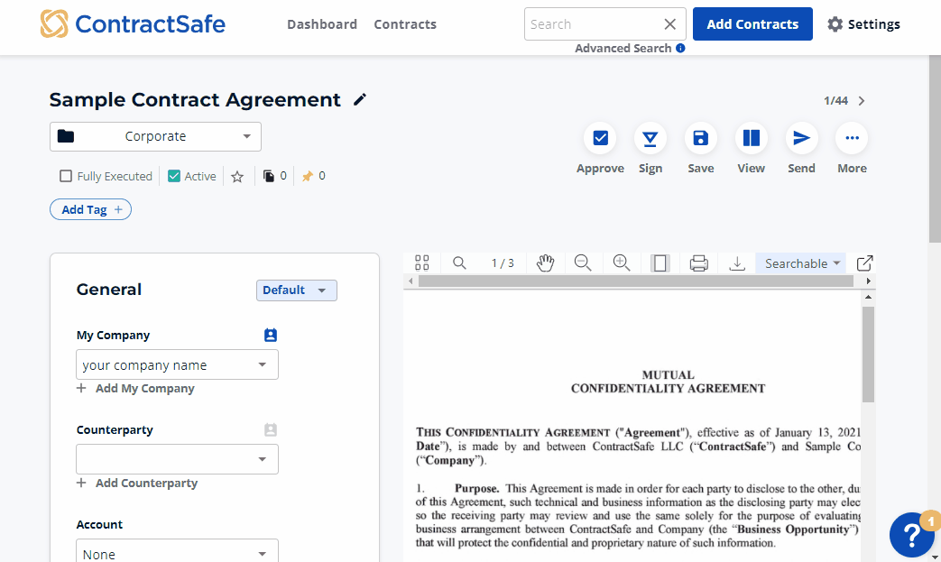Open the Counterparty dropdown

177,459
